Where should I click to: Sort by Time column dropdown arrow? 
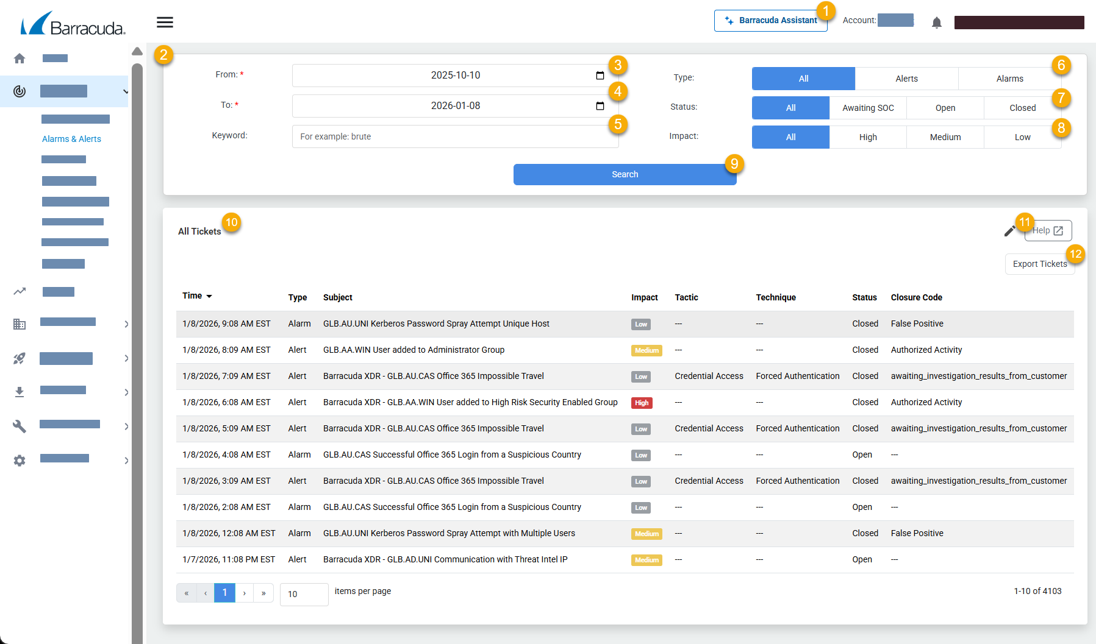(209, 296)
